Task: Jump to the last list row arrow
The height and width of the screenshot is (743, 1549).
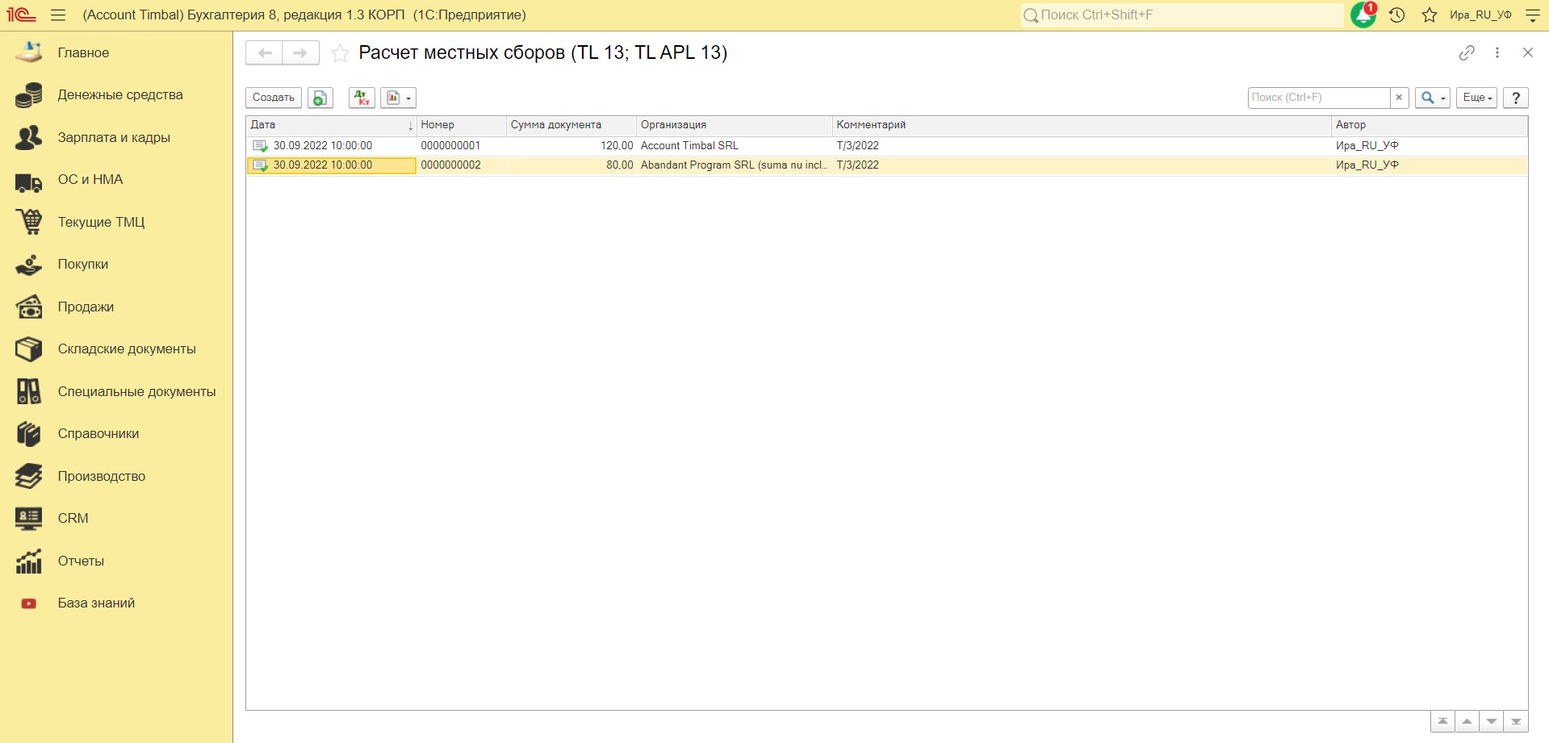Action: pos(1516,721)
